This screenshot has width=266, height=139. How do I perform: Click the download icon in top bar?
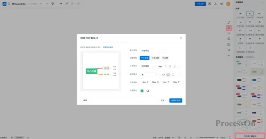pyautogui.click(x=216, y=4)
